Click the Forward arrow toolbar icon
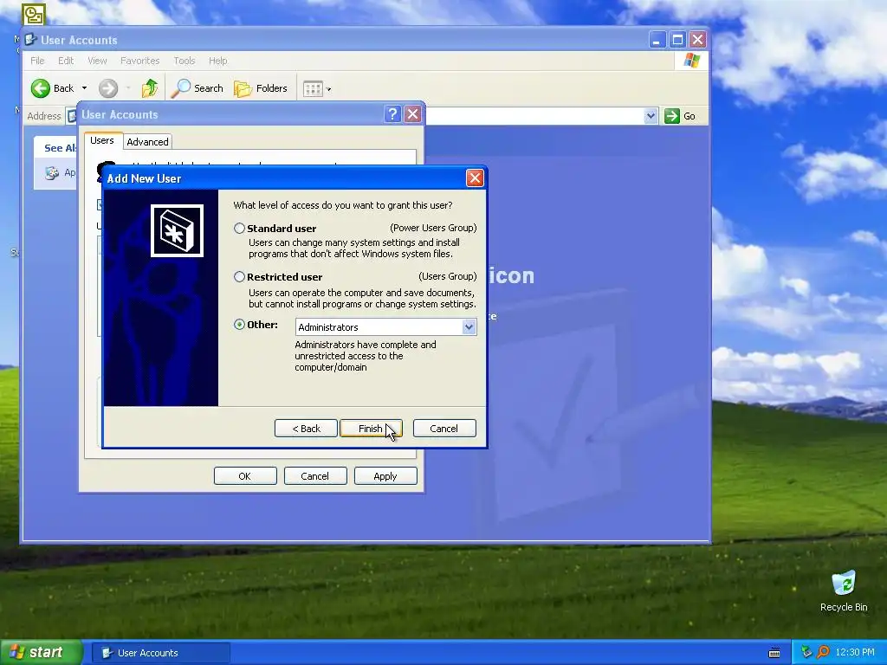 108,88
